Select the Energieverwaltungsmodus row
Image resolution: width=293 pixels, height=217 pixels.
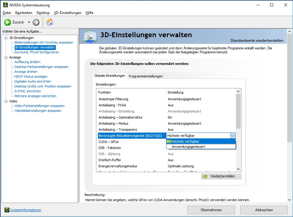click(166, 166)
